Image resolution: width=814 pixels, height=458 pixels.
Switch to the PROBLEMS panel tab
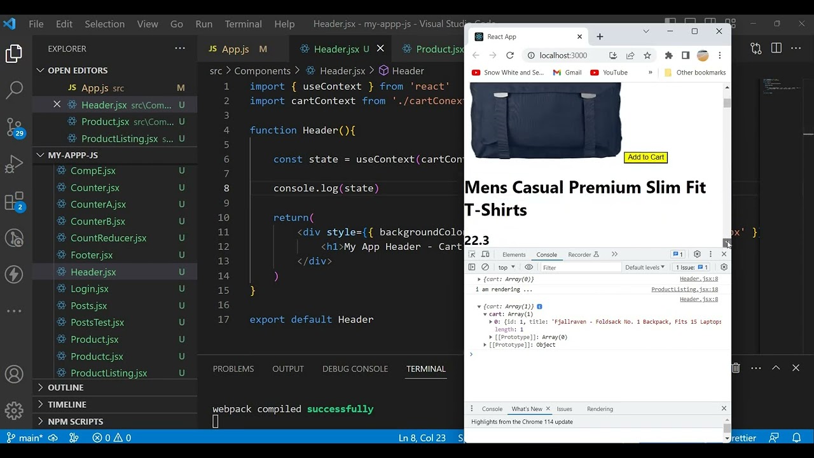click(233, 369)
